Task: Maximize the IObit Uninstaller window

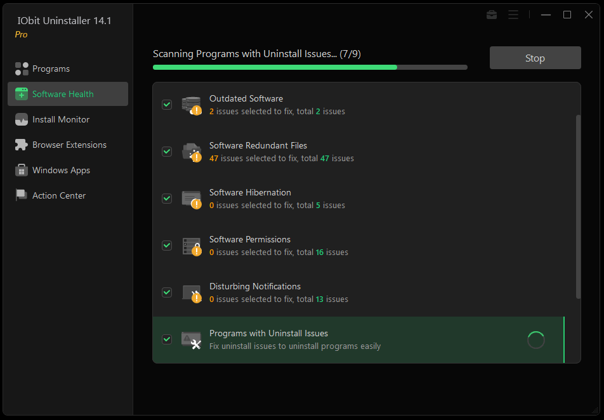Action: [x=567, y=15]
